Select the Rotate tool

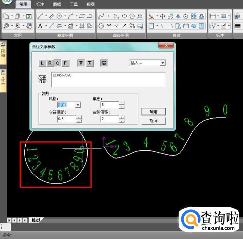click(186, 16)
